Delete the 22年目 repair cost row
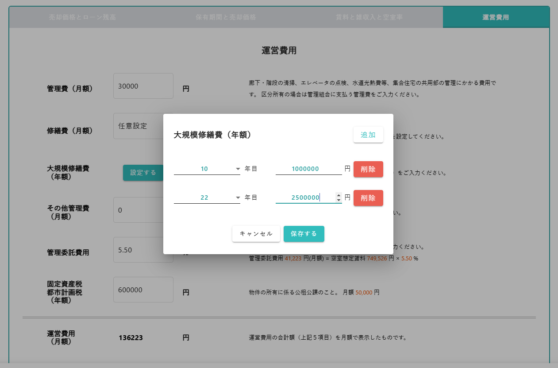558x368 pixels. pos(368,198)
